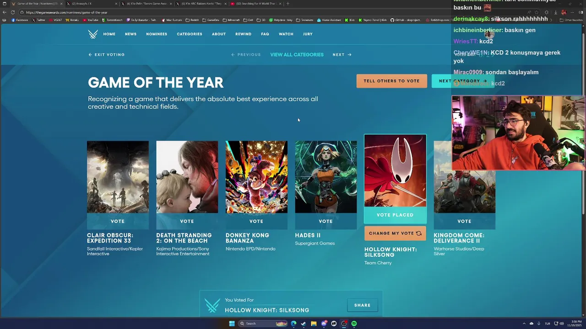Vote for Donkey Kong Bananza
Viewport: 586px width, 329px height.
256,221
